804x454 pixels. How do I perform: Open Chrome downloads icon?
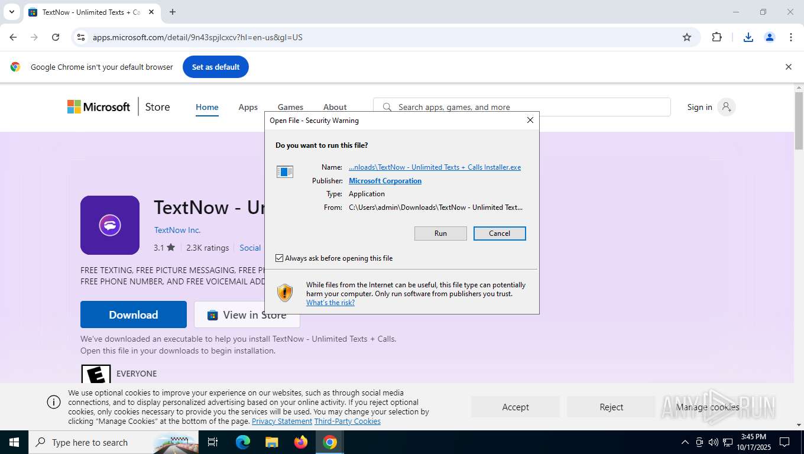pos(748,37)
